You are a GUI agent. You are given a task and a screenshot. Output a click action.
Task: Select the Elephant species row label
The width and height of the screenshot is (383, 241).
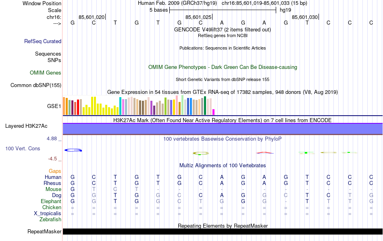(51, 202)
